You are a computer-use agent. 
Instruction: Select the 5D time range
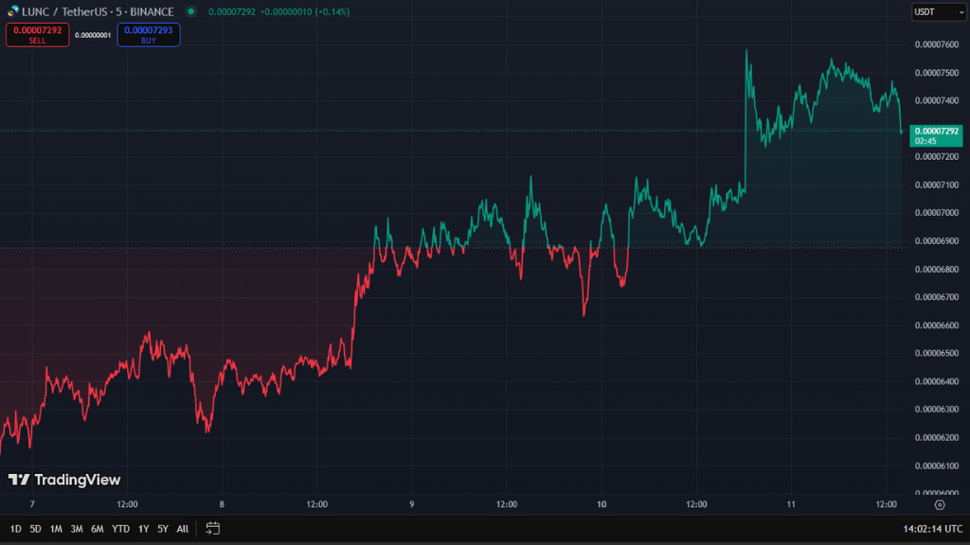point(35,529)
